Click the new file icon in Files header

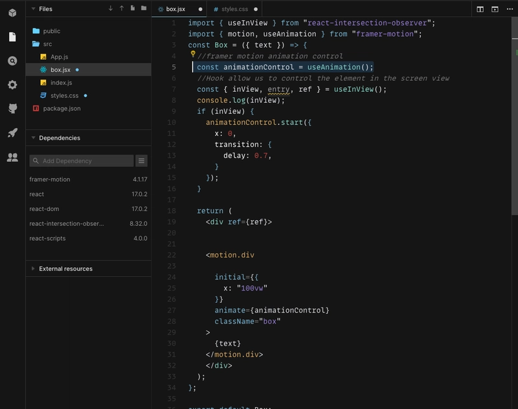(133, 8)
